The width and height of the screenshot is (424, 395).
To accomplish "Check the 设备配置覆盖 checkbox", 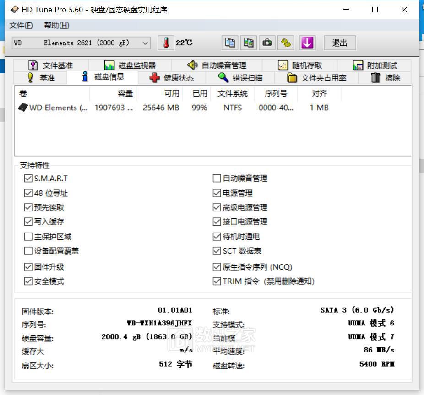I will click(x=28, y=251).
